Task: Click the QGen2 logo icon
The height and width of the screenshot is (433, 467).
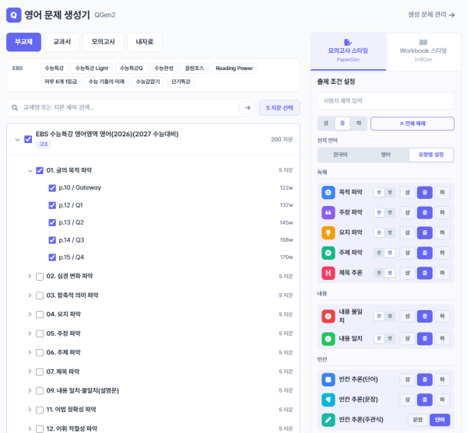Action: pos(14,15)
